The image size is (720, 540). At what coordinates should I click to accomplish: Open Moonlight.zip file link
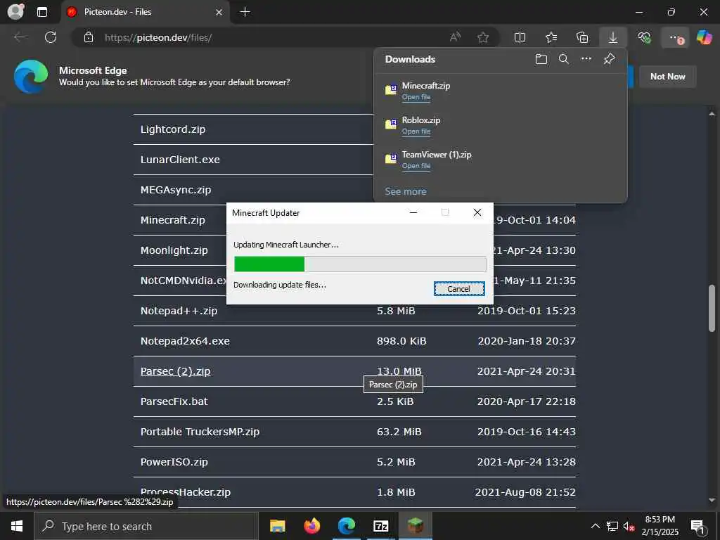pos(174,250)
